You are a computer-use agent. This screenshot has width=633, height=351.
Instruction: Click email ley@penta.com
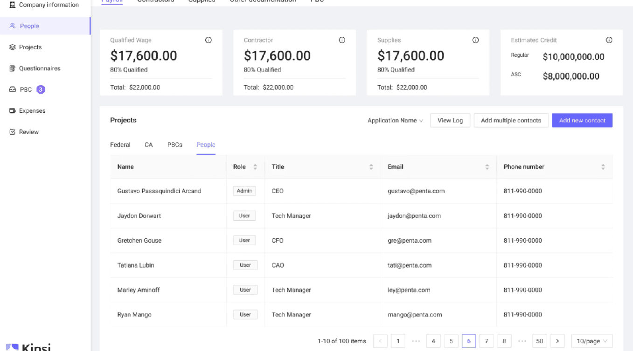pos(409,290)
